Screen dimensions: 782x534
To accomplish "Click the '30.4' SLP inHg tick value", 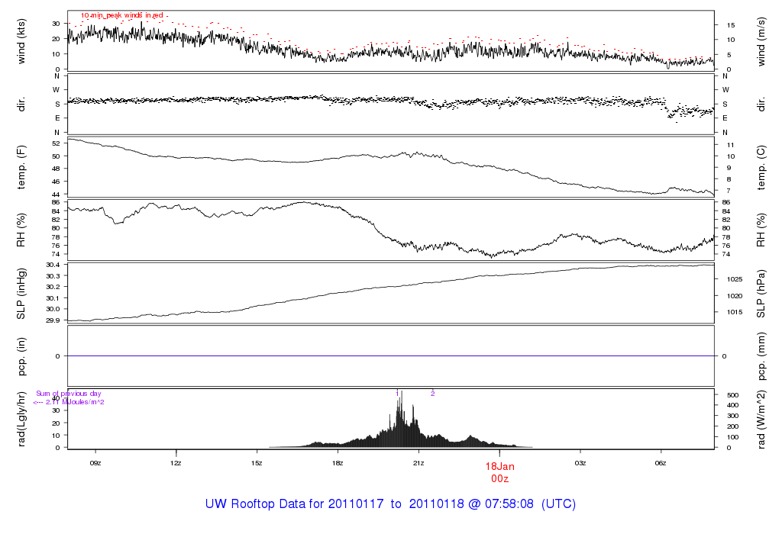I will tap(53, 265).
